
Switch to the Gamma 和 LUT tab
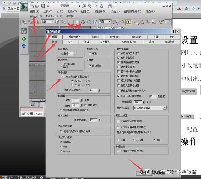[129, 42]
